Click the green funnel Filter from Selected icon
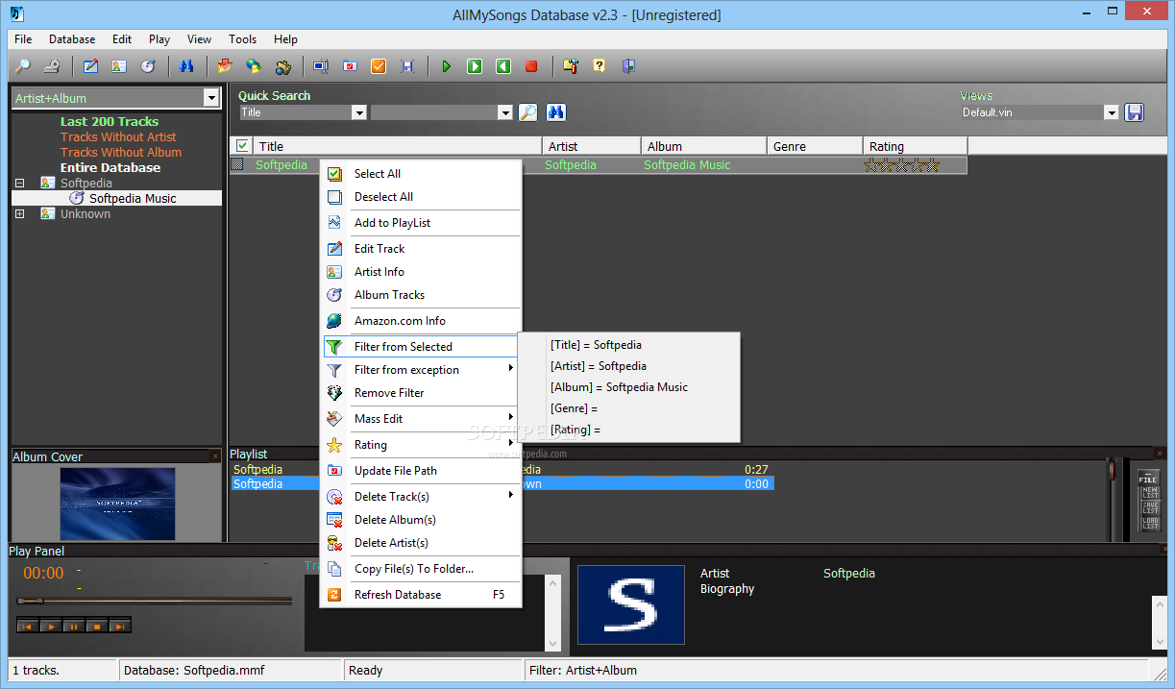 334,347
